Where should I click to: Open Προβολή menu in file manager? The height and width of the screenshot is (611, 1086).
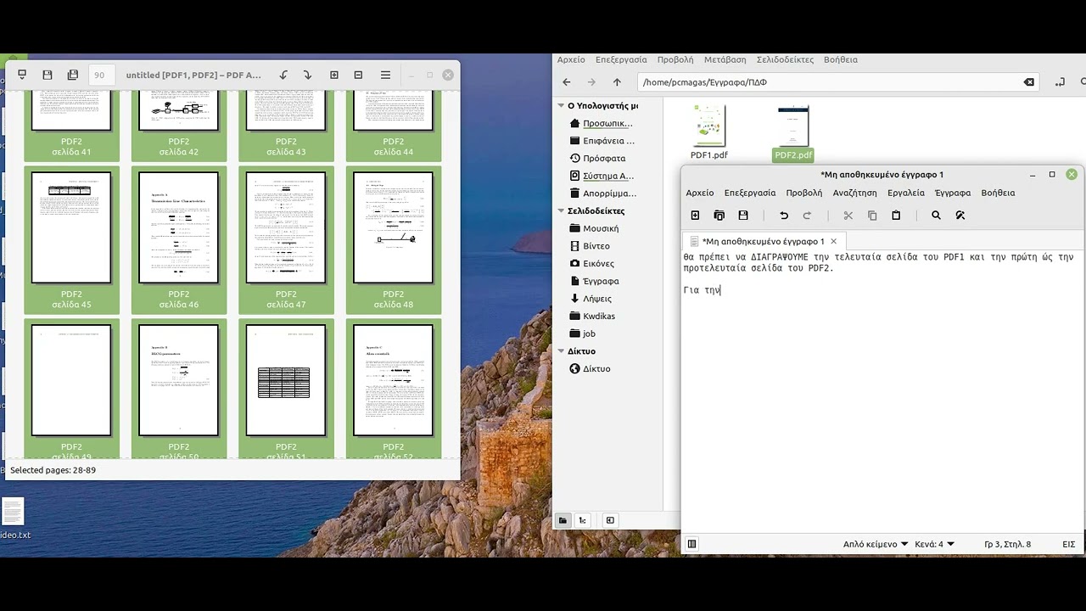675,59
